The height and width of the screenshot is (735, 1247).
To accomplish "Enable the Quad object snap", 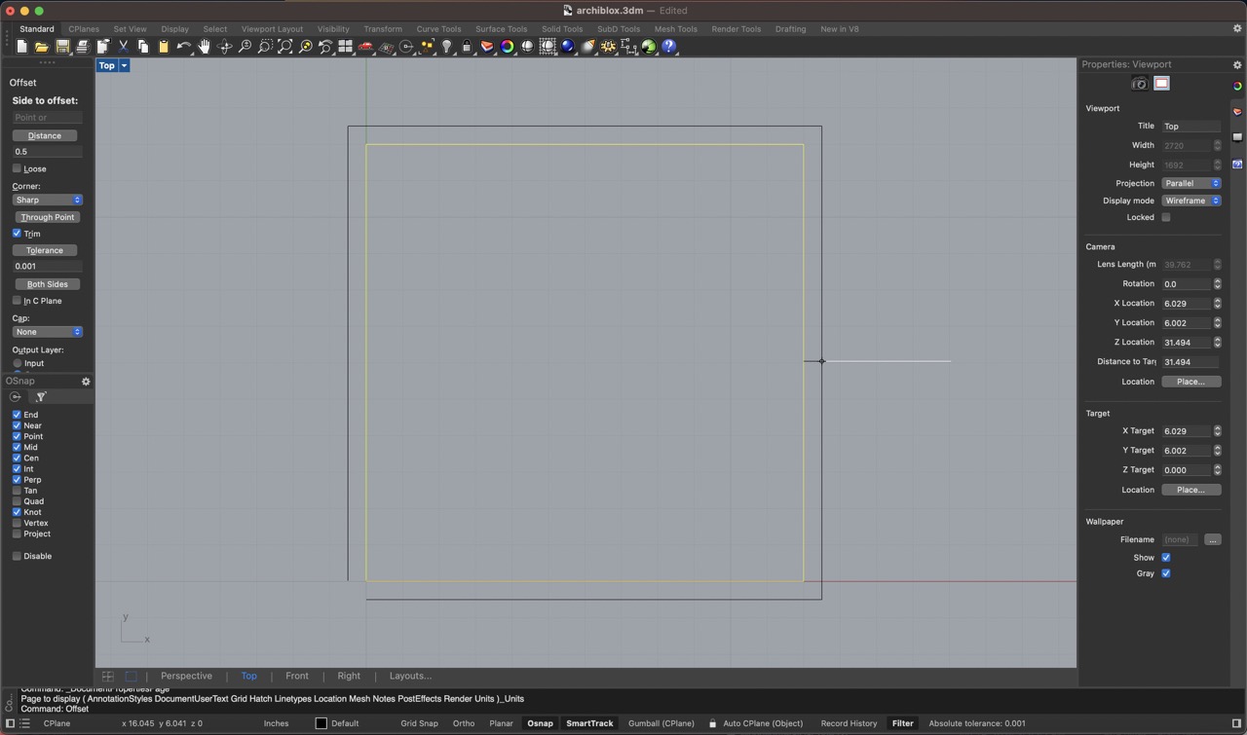I will click(x=17, y=501).
